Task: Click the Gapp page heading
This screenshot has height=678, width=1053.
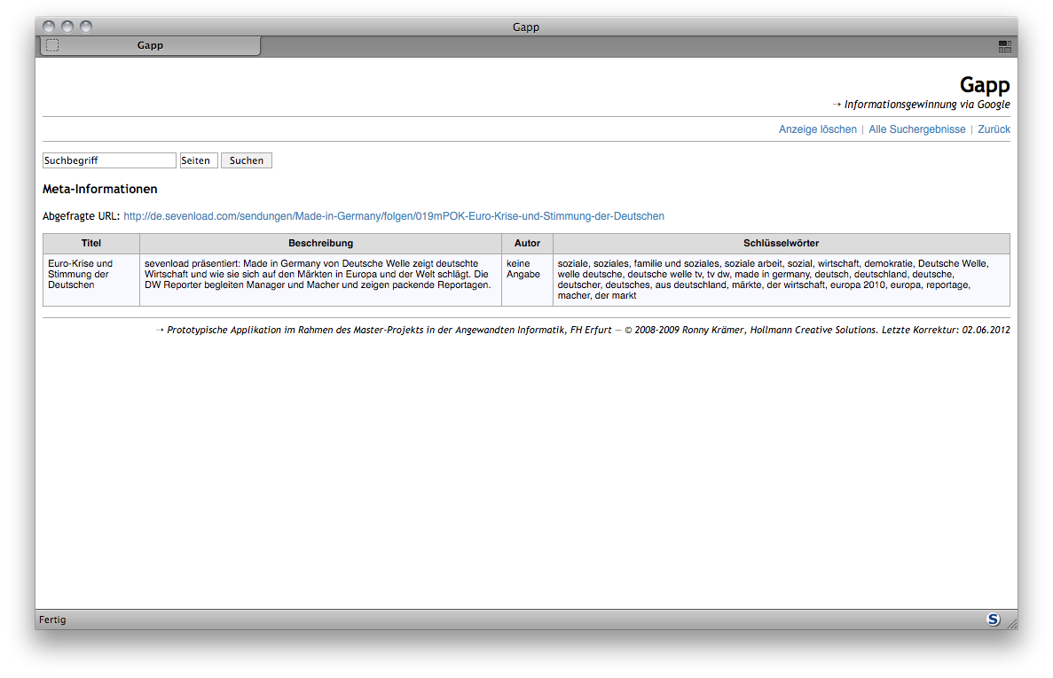Action: 984,85
